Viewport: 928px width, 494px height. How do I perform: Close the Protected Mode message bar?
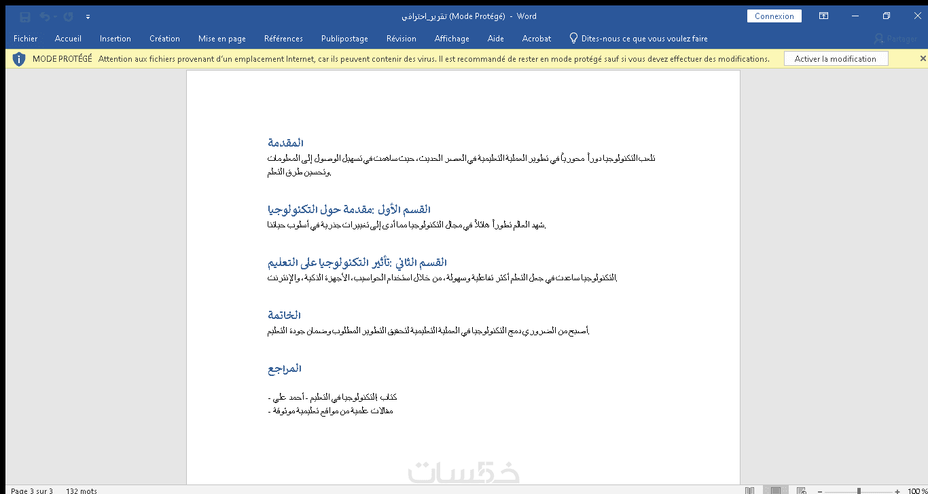click(923, 59)
